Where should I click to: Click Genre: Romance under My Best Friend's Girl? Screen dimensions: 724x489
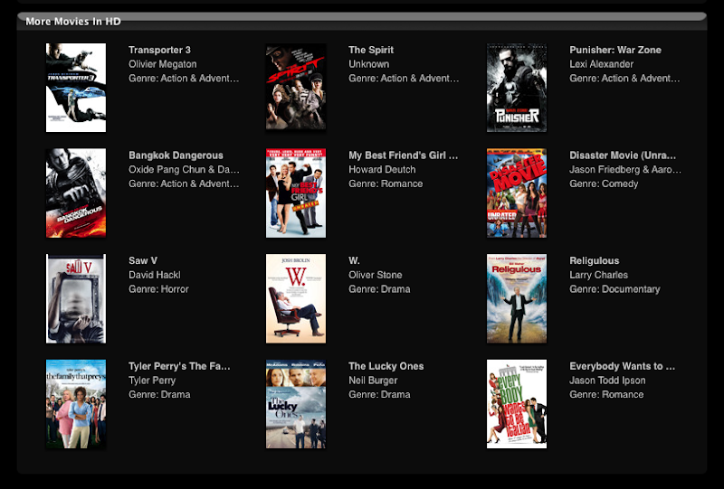(x=386, y=183)
